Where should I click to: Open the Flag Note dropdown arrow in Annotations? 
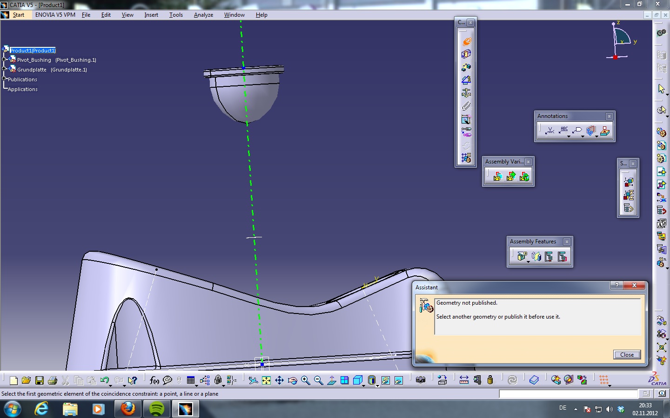coord(583,137)
